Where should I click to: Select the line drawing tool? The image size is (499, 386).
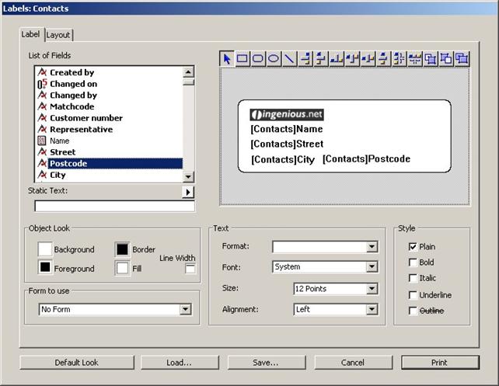(289, 58)
